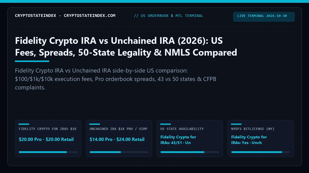Click the Fidelity Crypto for IRAs: Yes text

click(249, 140)
